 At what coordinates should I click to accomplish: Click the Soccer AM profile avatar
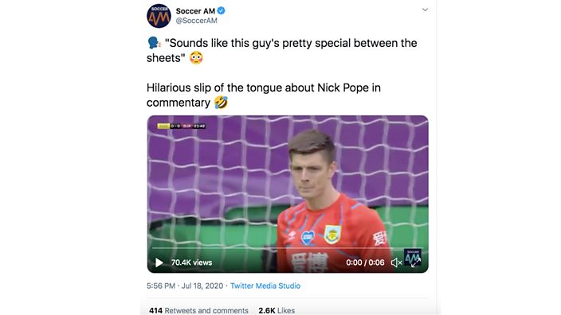click(x=159, y=16)
